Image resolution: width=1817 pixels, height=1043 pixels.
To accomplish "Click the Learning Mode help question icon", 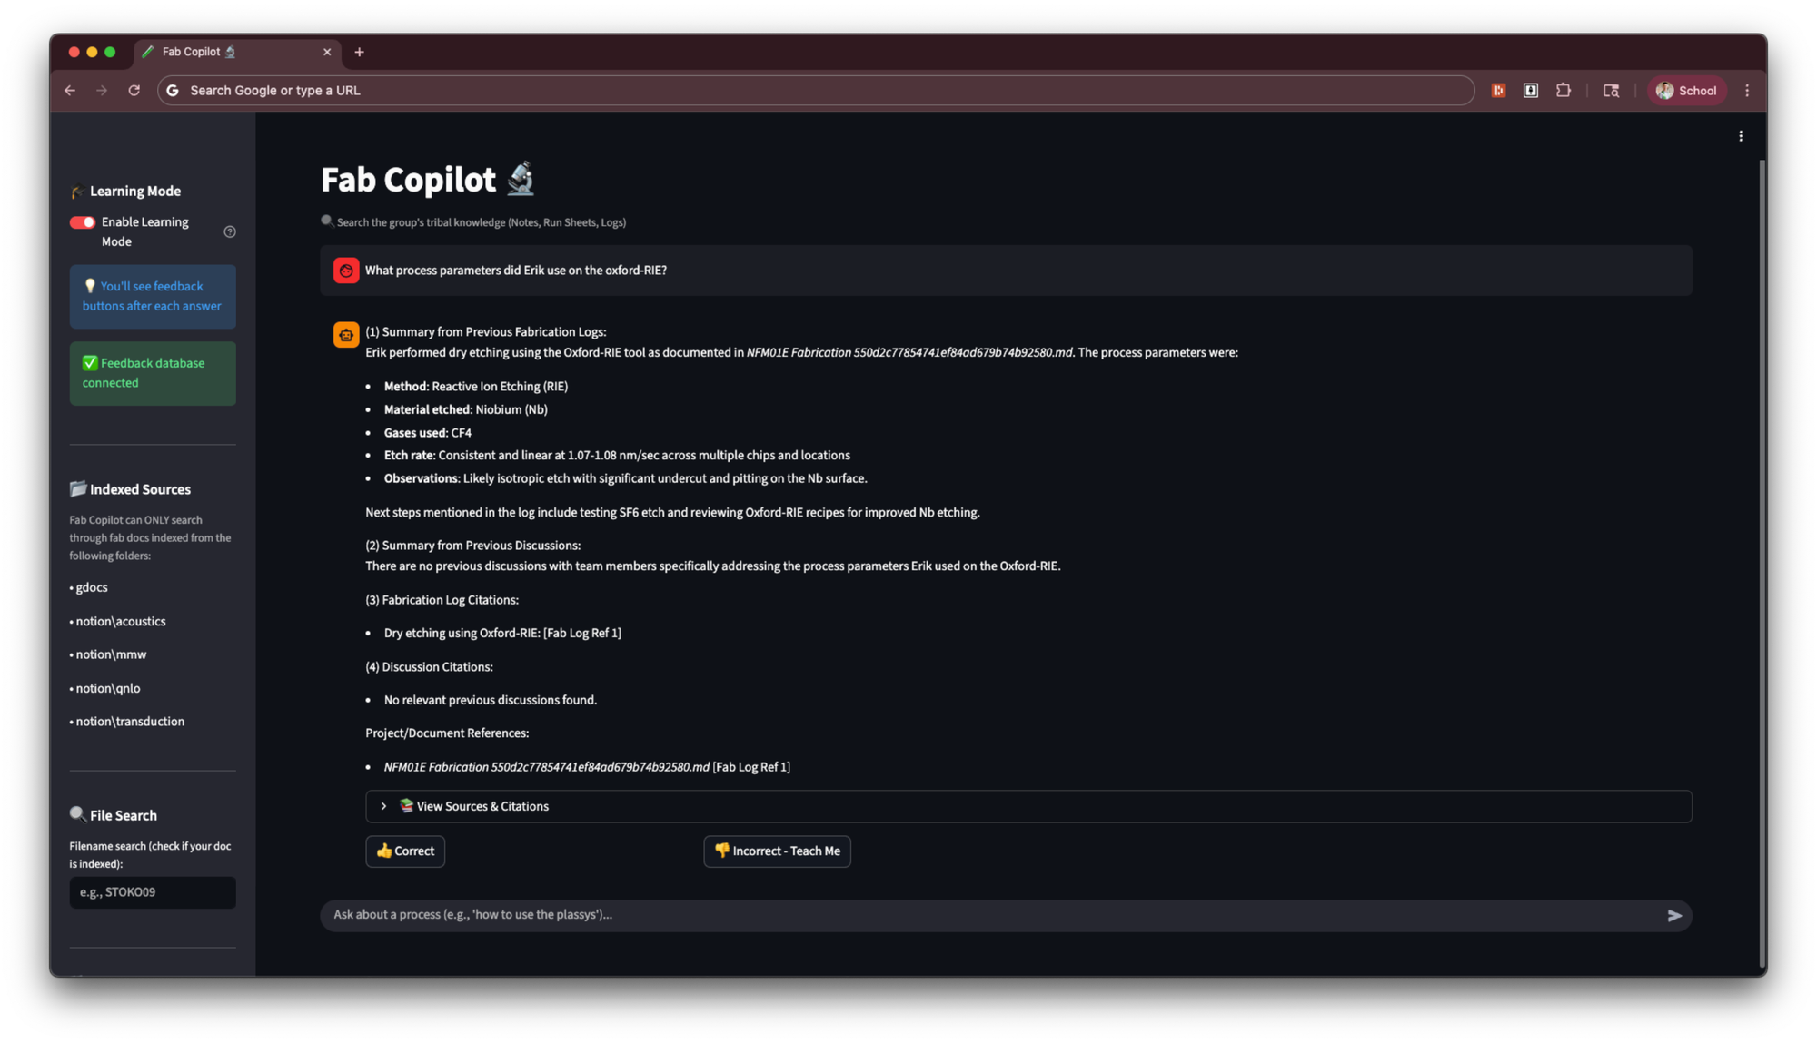I will click(230, 231).
